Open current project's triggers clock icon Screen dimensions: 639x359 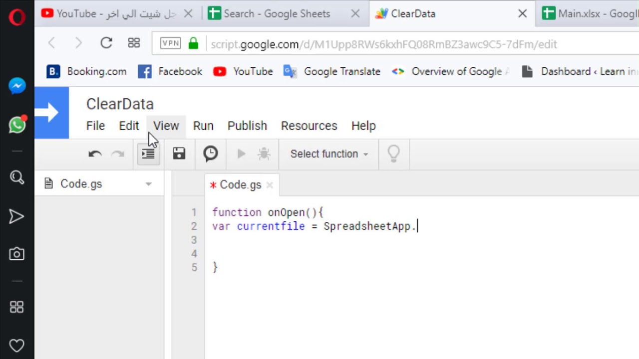pos(211,154)
